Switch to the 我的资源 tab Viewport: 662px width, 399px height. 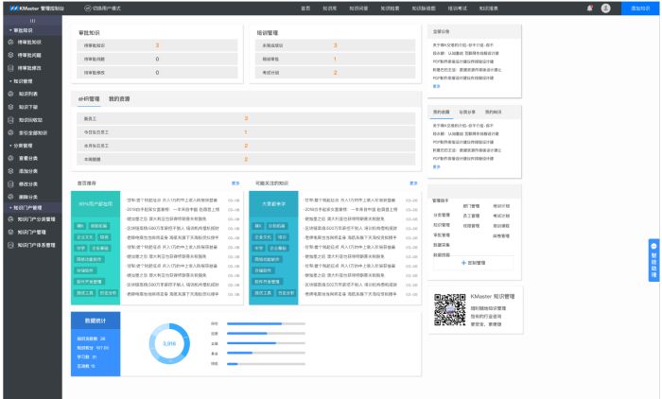tap(119, 97)
